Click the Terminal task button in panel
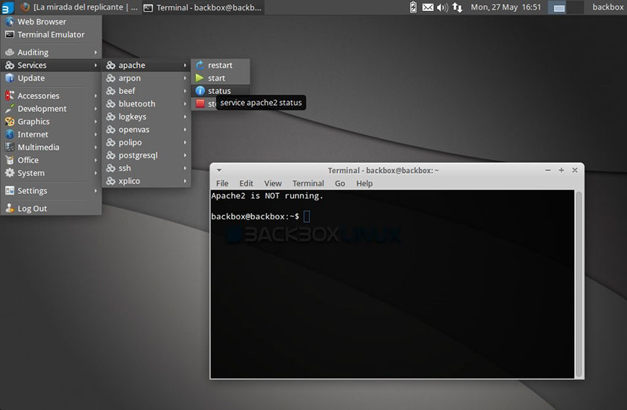Viewport: 627px width, 410px height. click(x=202, y=7)
